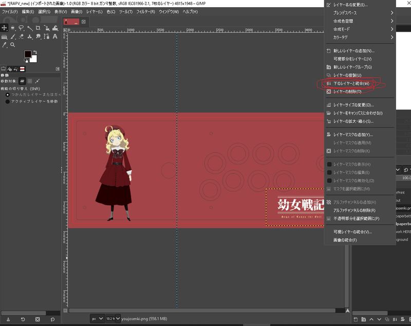Reset colors to default black and white
The width and height of the screenshot is (411, 326).
[x=26, y=61]
